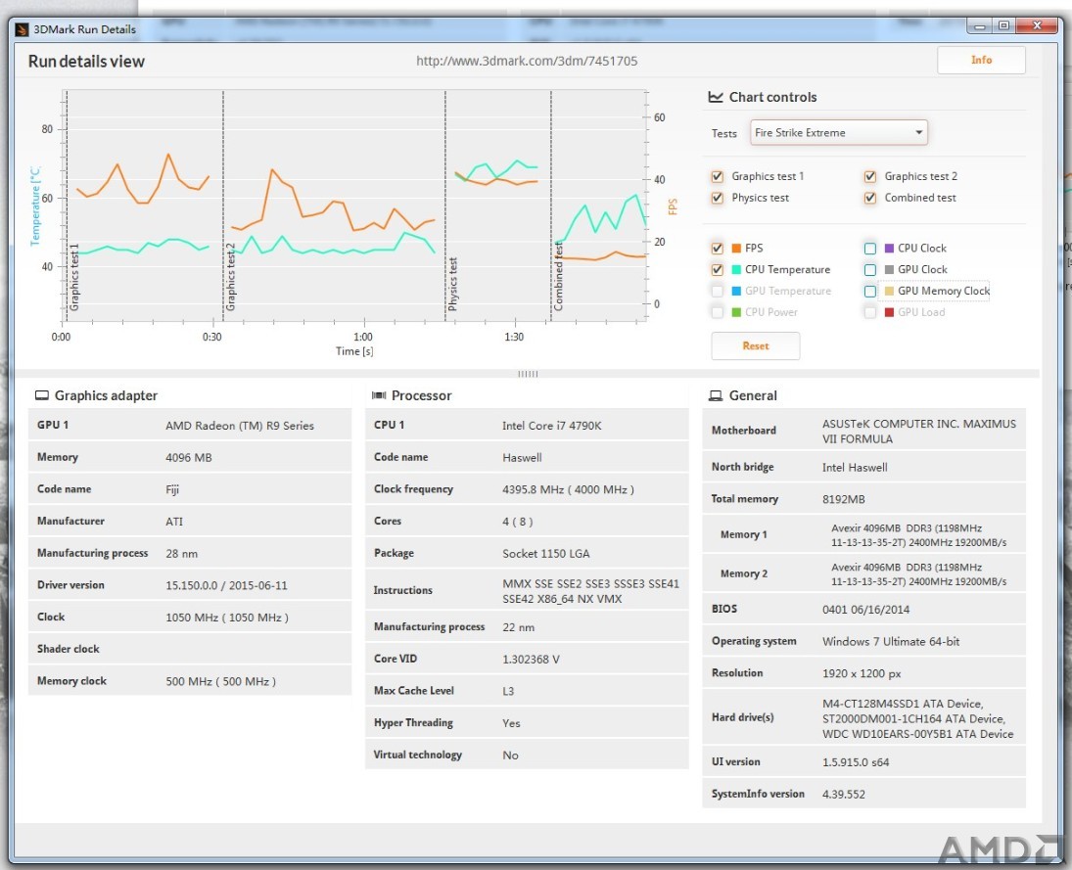
Task: Click the Reset button
Action: 756,345
